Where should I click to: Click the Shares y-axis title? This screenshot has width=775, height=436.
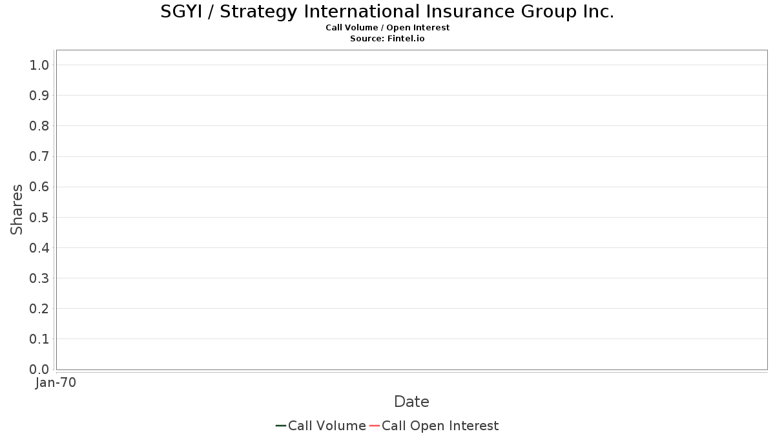17,209
